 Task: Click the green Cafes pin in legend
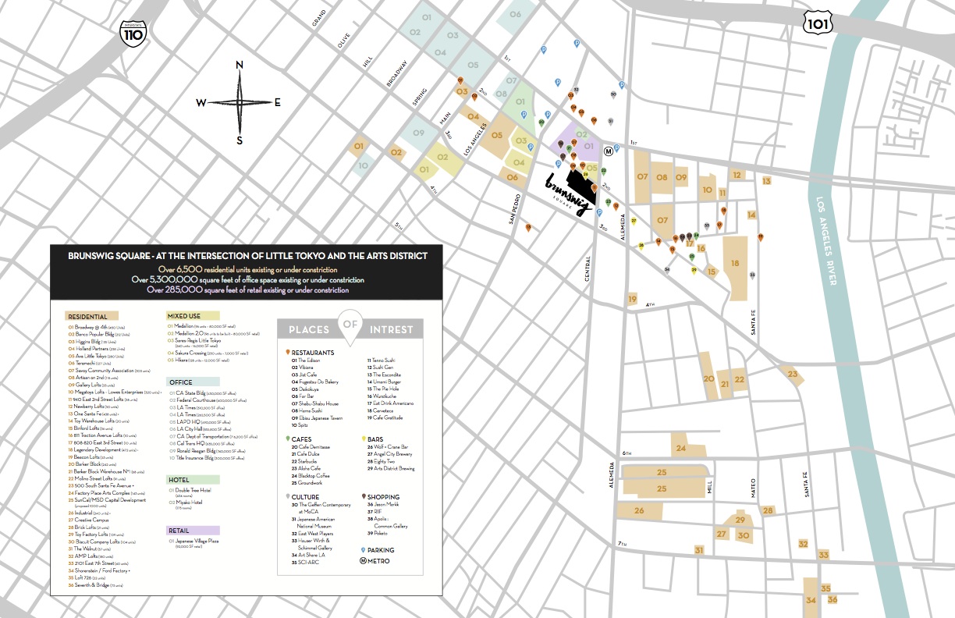tap(288, 439)
